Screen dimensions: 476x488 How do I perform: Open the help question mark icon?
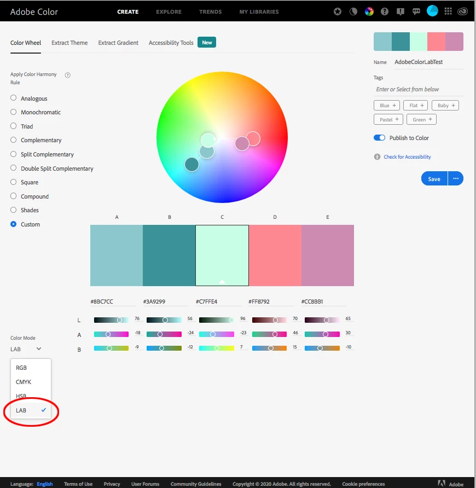[385, 12]
